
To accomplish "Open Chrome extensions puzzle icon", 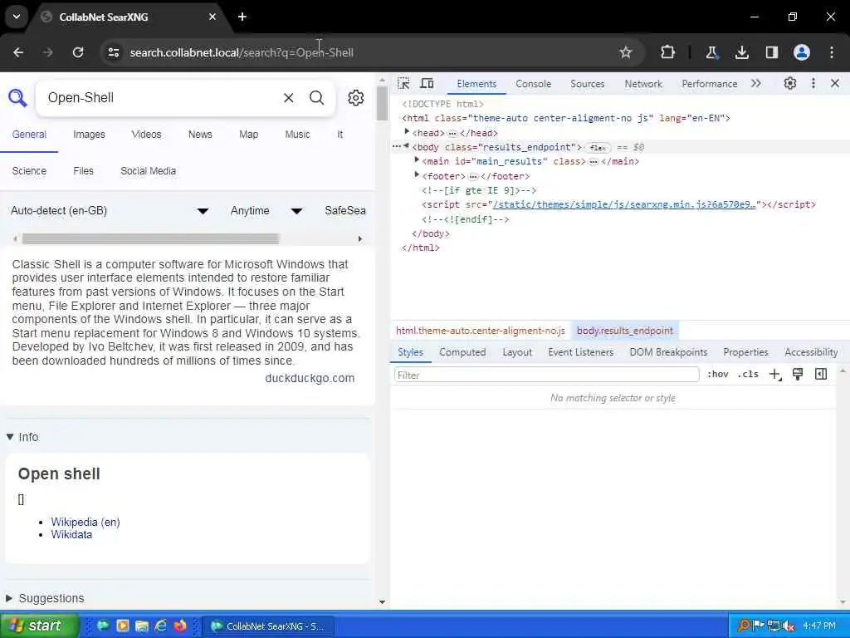I will pos(668,52).
